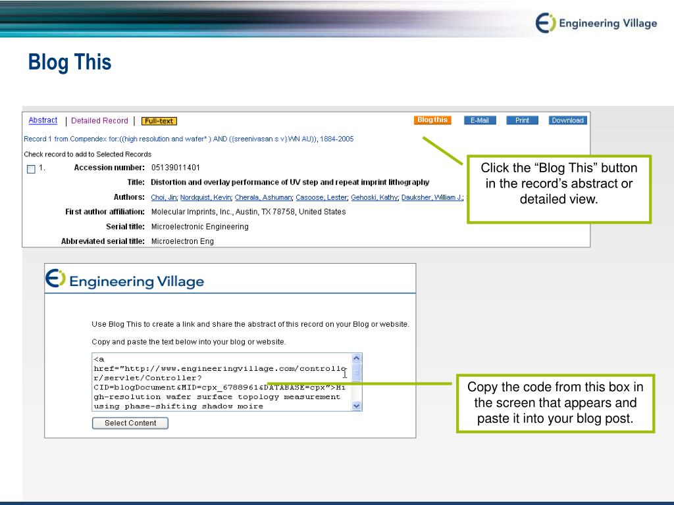The image size is (674, 505).
Task: Click accession number 05139011401
Action: (x=175, y=168)
